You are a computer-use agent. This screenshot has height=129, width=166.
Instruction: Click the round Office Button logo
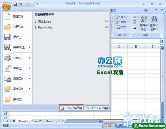tap(6, 6)
